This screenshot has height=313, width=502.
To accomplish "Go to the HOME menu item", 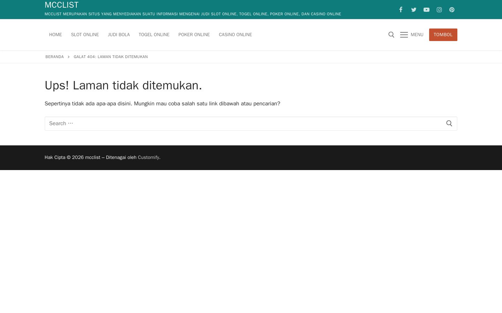I will pos(55,35).
